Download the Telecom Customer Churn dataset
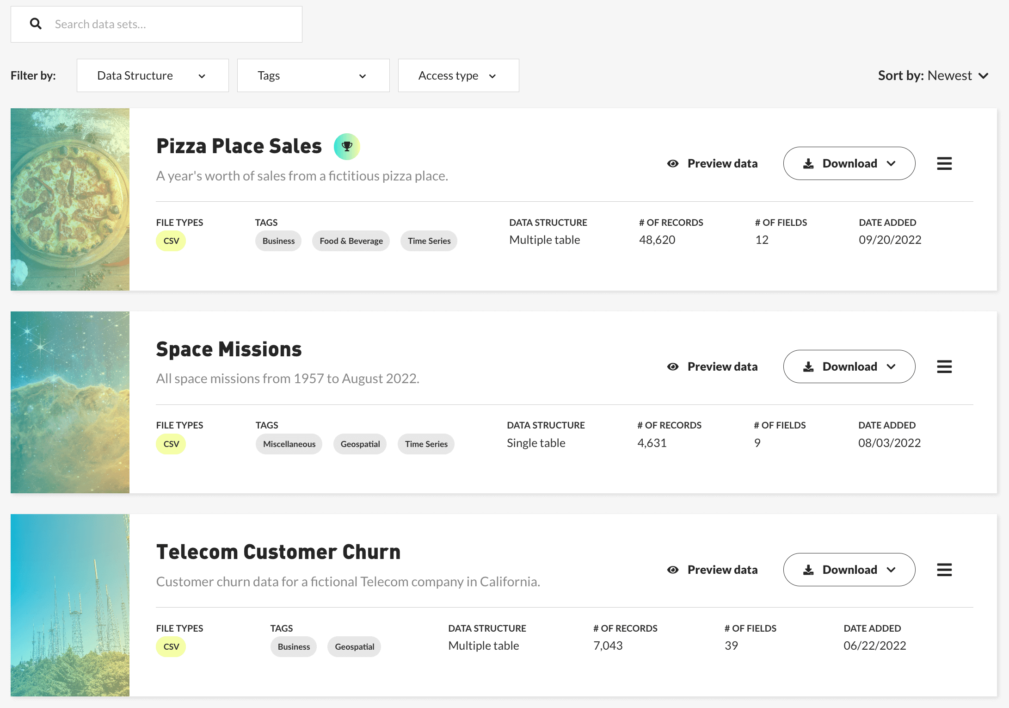 (849, 570)
